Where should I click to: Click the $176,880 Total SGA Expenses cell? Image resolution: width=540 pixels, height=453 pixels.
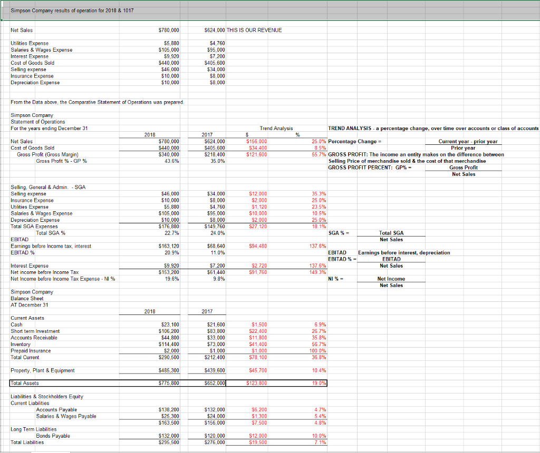click(x=169, y=226)
